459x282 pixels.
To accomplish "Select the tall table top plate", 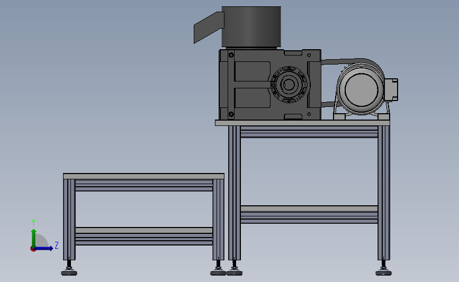I will pos(302,123).
